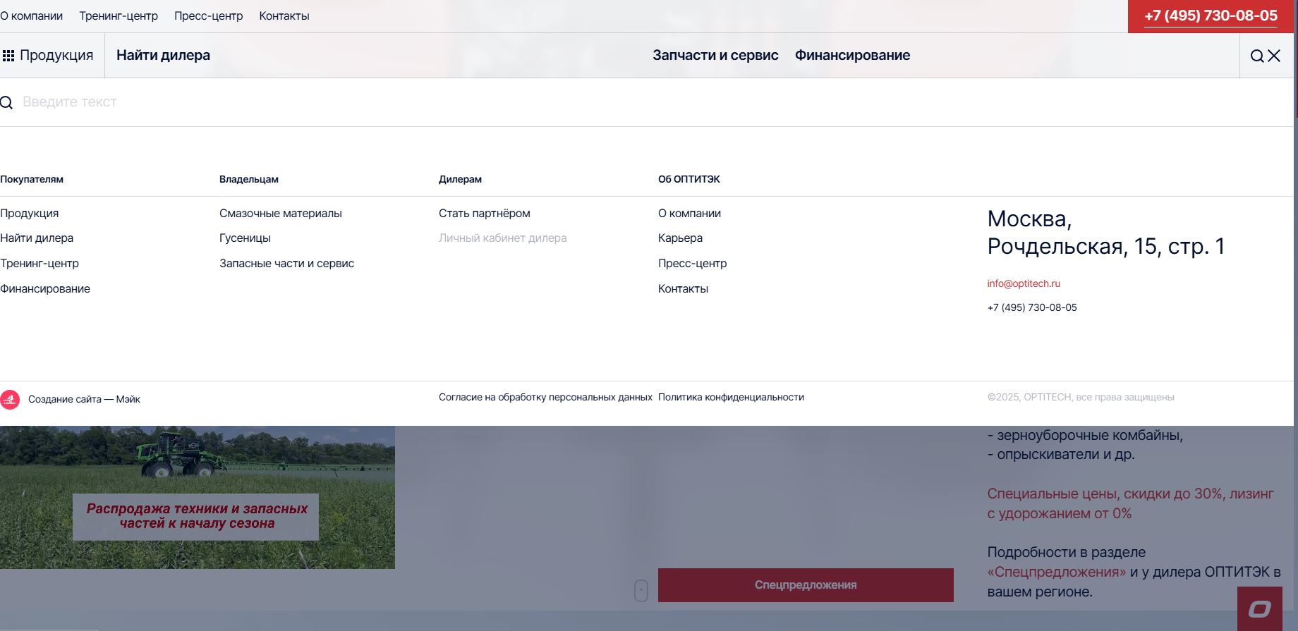Viewport: 1298px width, 631px height.
Task: Open Согласие на обработку персональных данных
Action: (x=545, y=397)
